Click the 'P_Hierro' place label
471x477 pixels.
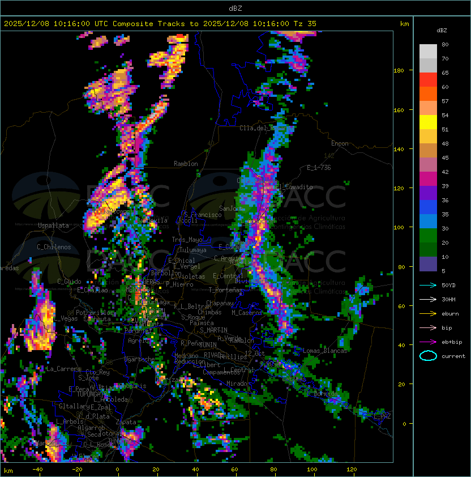pos(179,284)
